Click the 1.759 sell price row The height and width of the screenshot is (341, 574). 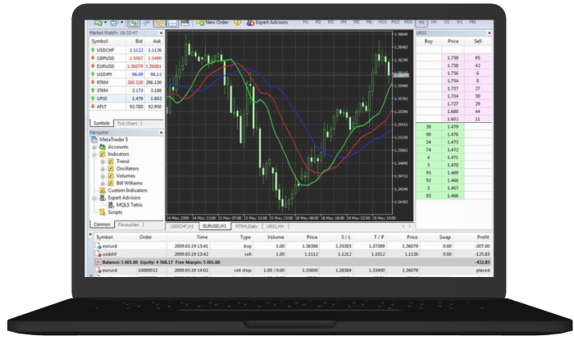coord(454,58)
